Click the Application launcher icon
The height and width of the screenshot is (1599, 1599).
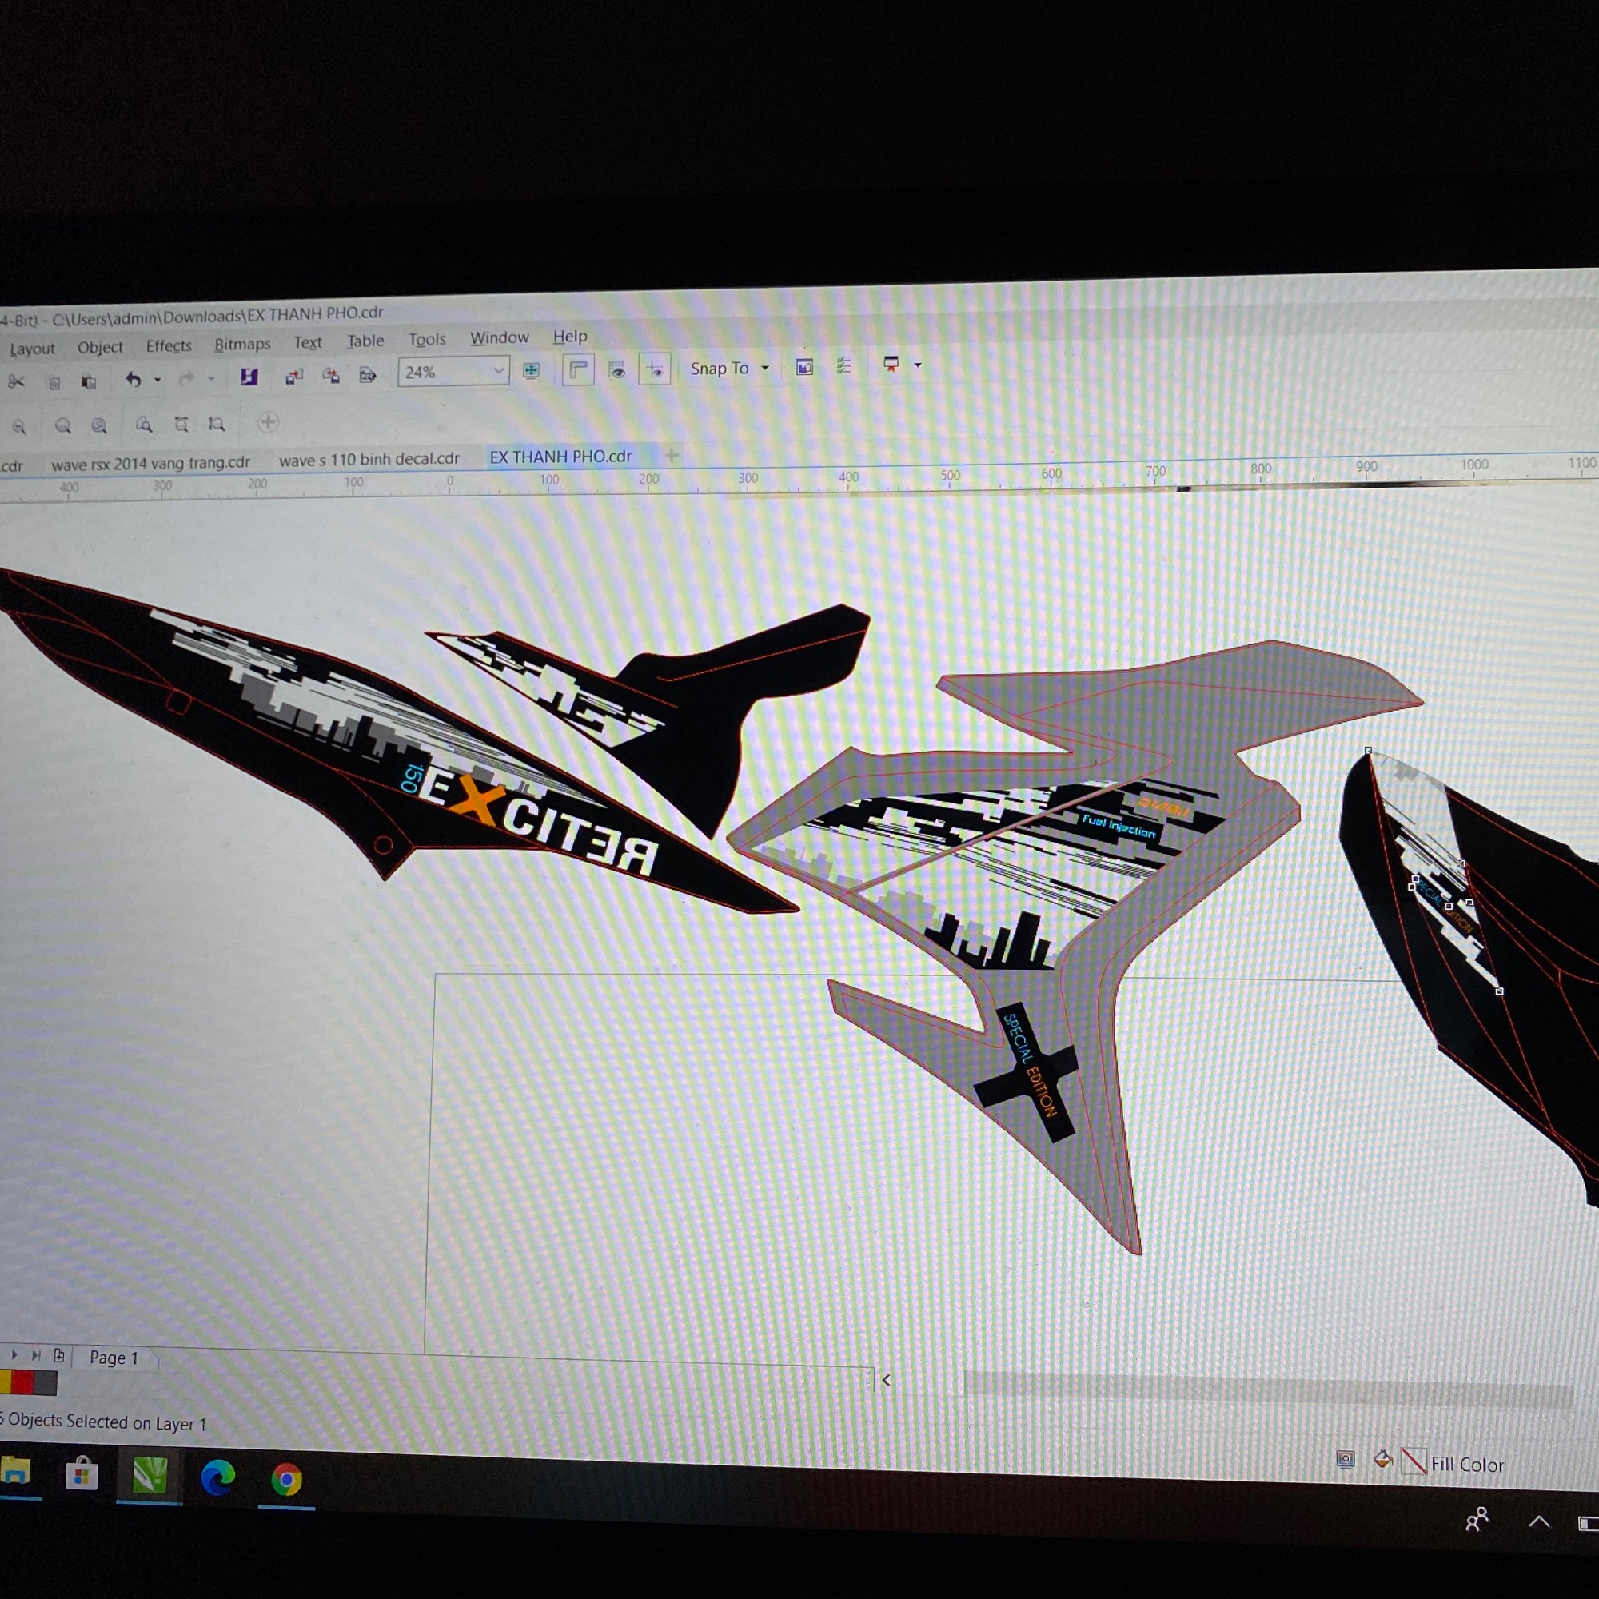(x=891, y=364)
